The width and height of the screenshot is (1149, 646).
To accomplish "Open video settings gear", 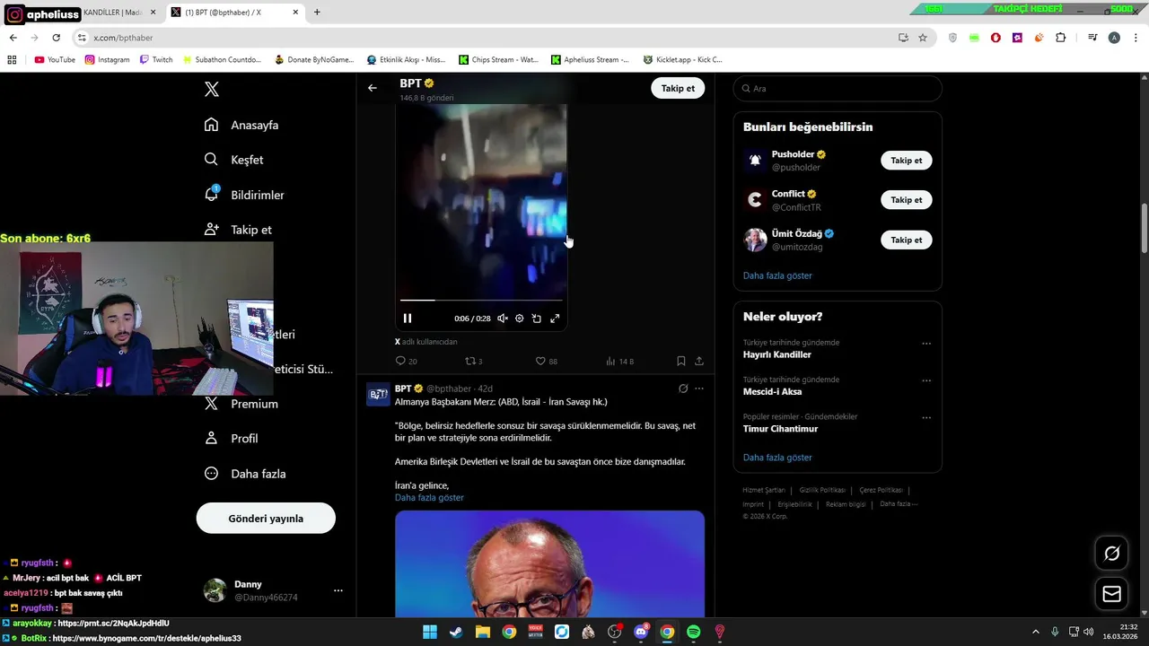I will pyautogui.click(x=520, y=319).
